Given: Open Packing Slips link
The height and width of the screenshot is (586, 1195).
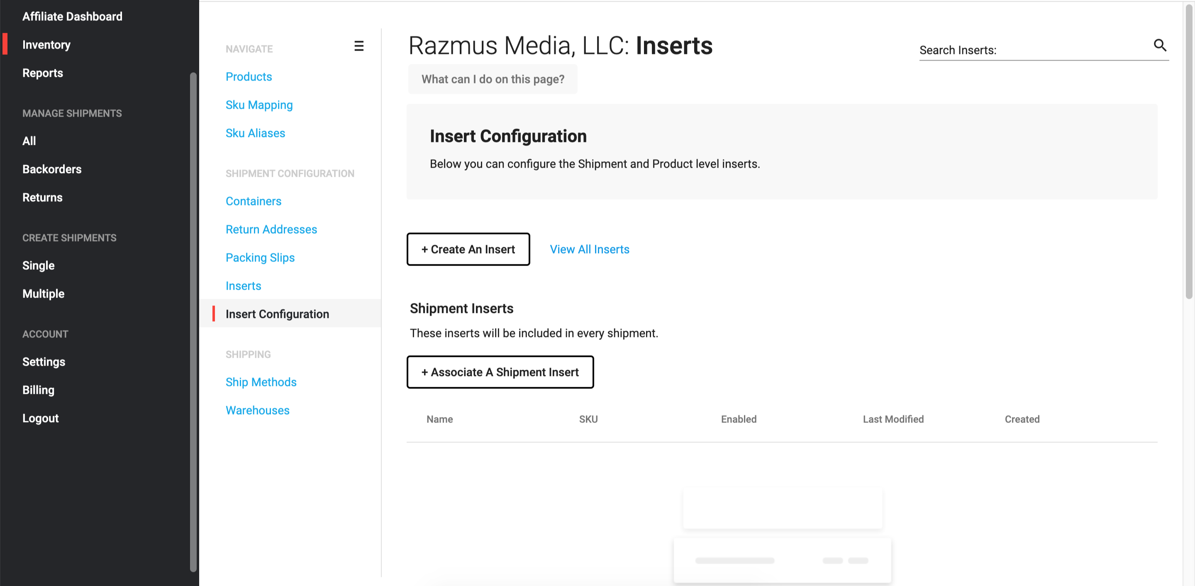Looking at the screenshot, I should pos(260,258).
